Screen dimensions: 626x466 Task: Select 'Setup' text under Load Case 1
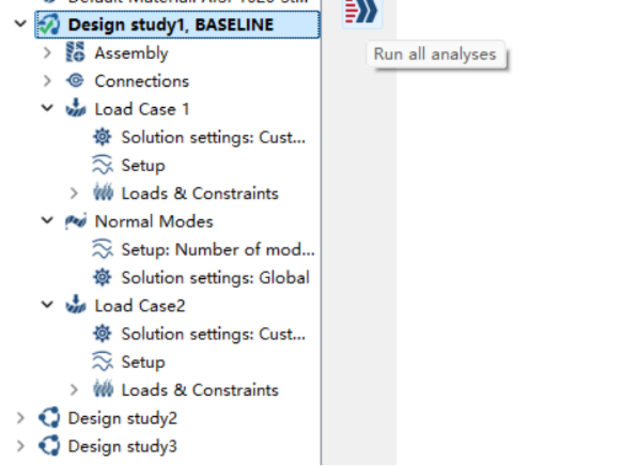click(143, 166)
